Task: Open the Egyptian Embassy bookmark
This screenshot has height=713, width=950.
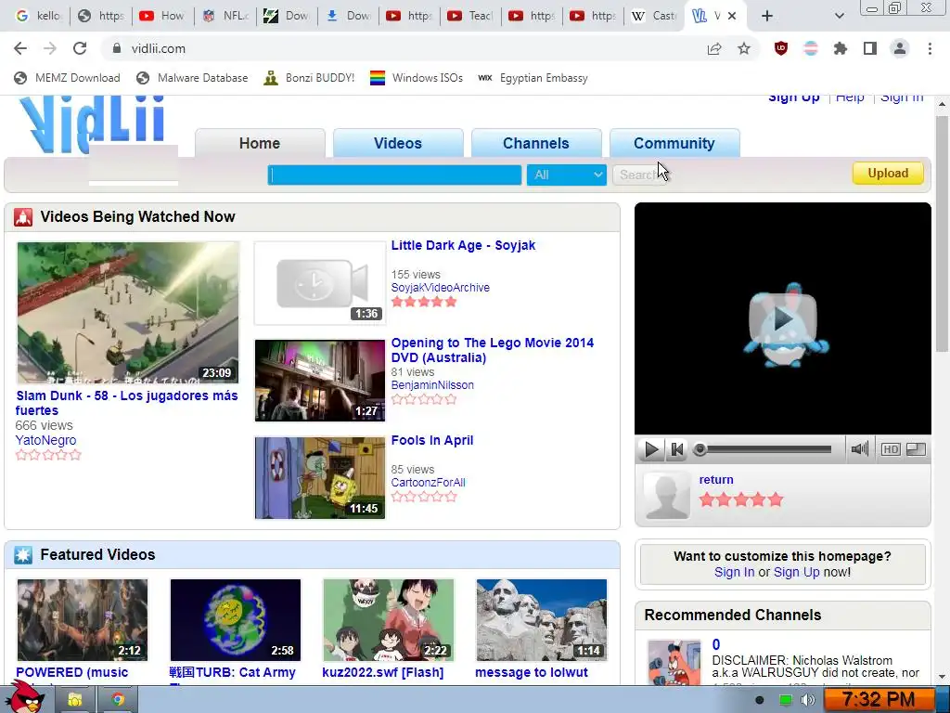Action: pyautogui.click(x=533, y=78)
